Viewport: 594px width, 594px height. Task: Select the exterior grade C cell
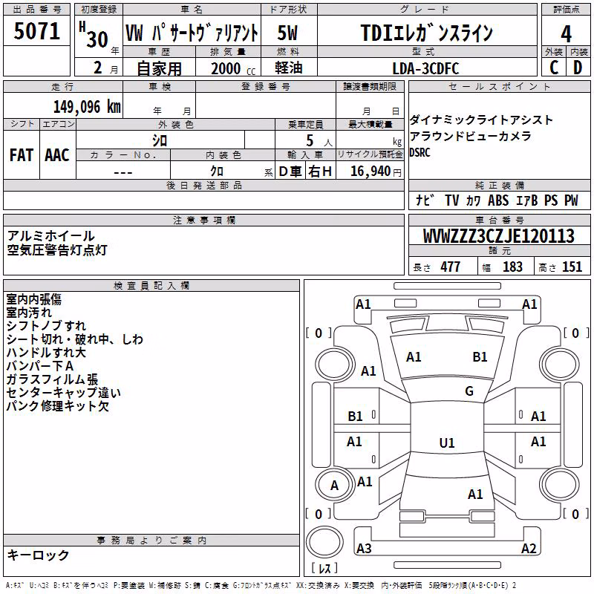tap(554, 68)
